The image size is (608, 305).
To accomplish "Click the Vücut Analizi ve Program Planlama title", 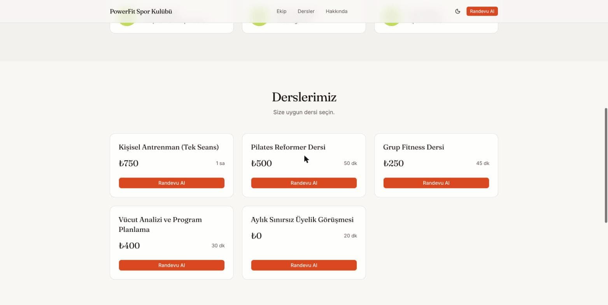I will point(160,224).
